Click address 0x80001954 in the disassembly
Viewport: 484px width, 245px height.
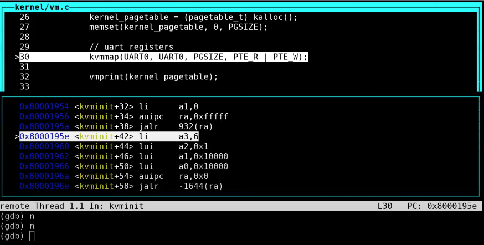(x=44, y=106)
